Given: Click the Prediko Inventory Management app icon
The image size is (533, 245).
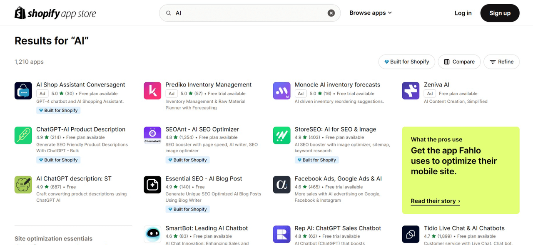Looking at the screenshot, I should coord(152,91).
